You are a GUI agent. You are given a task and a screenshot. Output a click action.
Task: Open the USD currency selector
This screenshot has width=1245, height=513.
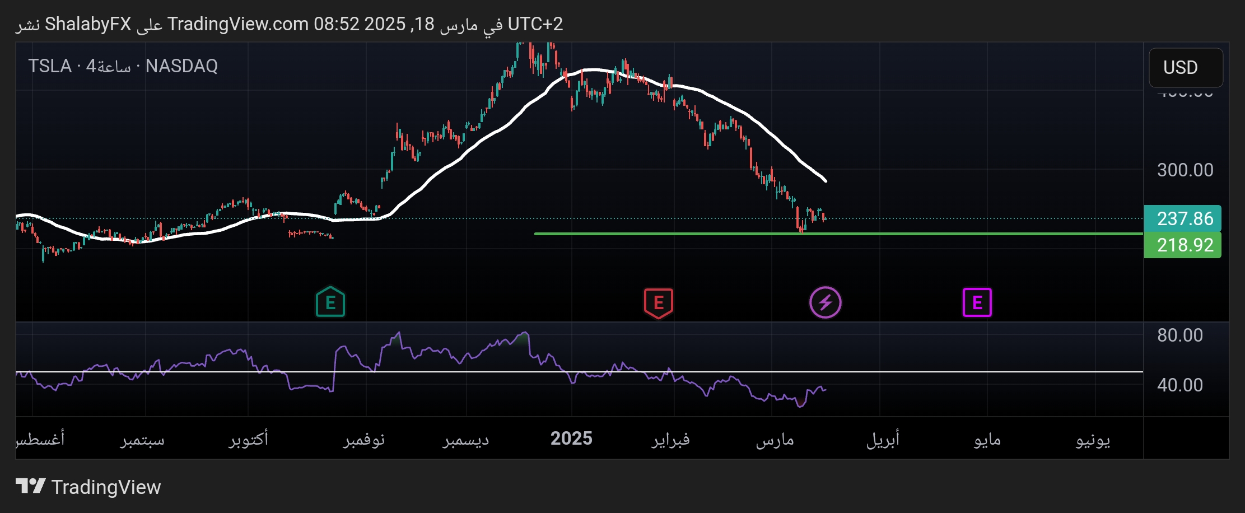pyautogui.click(x=1185, y=68)
